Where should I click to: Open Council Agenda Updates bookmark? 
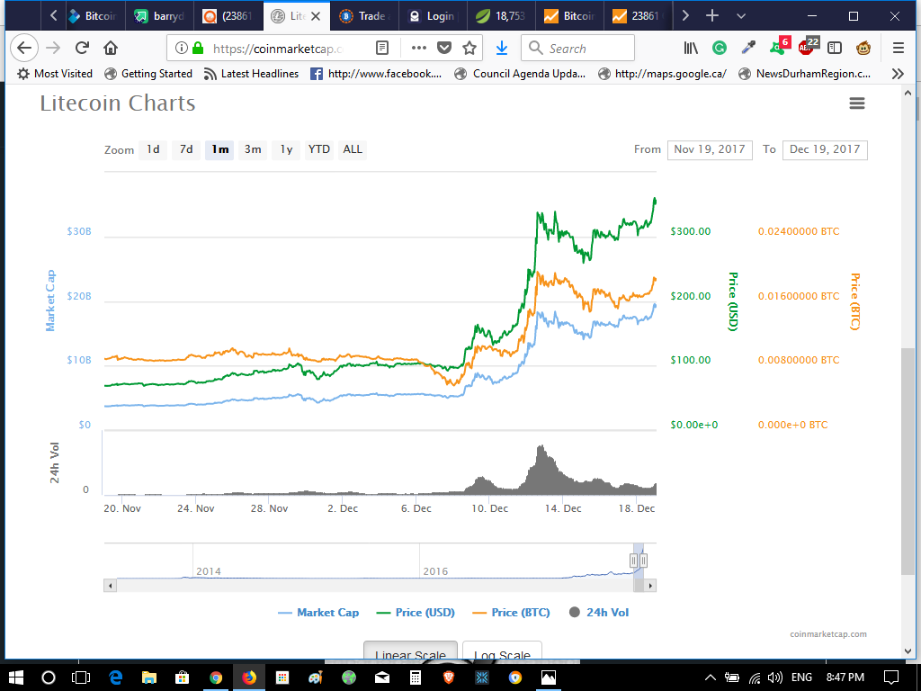point(521,74)
